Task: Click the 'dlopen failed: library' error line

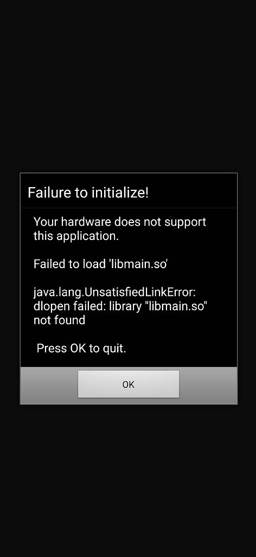Action: (x=120, y=306)
